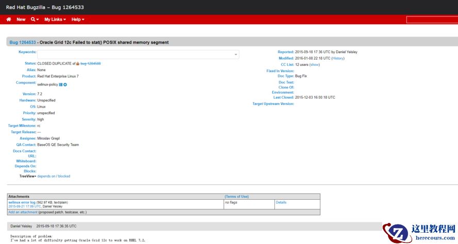Click the Severity field label

29,119
